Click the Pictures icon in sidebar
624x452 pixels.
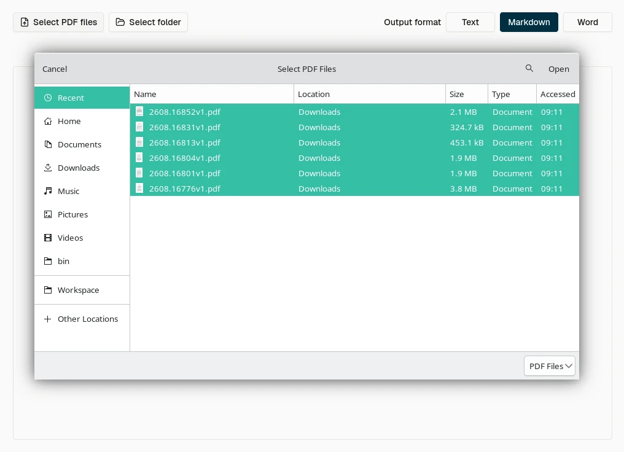coord(48,215)
